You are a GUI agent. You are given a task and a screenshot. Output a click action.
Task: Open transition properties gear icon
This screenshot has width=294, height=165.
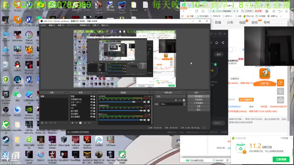pyautogui.click(x=184, y=100)
